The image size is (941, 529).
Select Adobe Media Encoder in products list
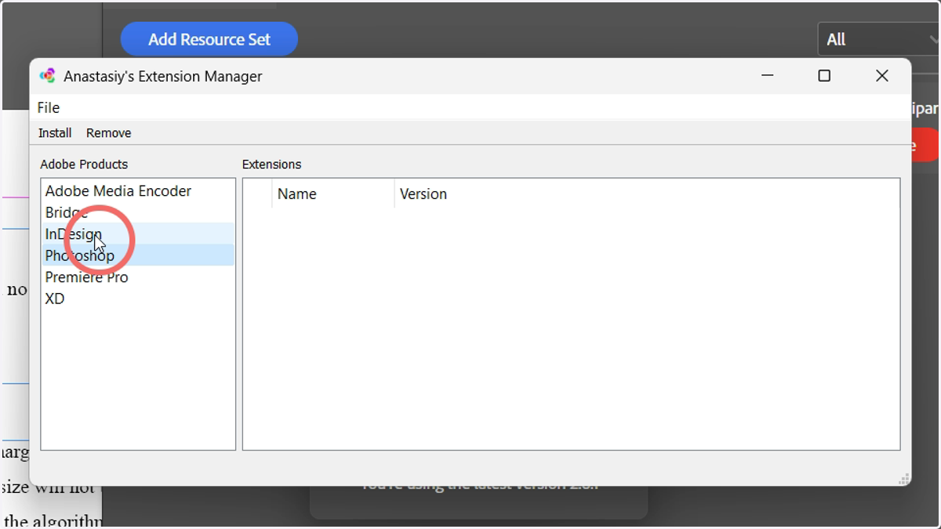(x=138, y=191)
